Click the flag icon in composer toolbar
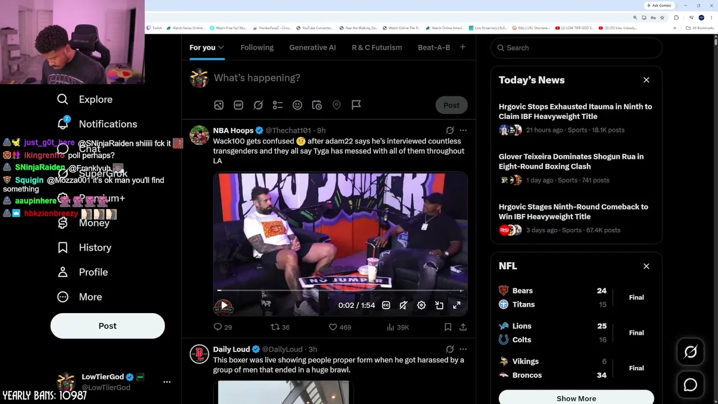 [356, 105]
